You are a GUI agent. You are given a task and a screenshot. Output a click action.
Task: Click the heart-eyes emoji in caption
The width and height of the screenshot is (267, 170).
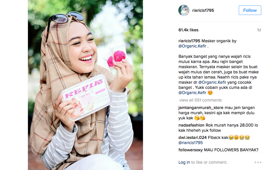[210, 93]
